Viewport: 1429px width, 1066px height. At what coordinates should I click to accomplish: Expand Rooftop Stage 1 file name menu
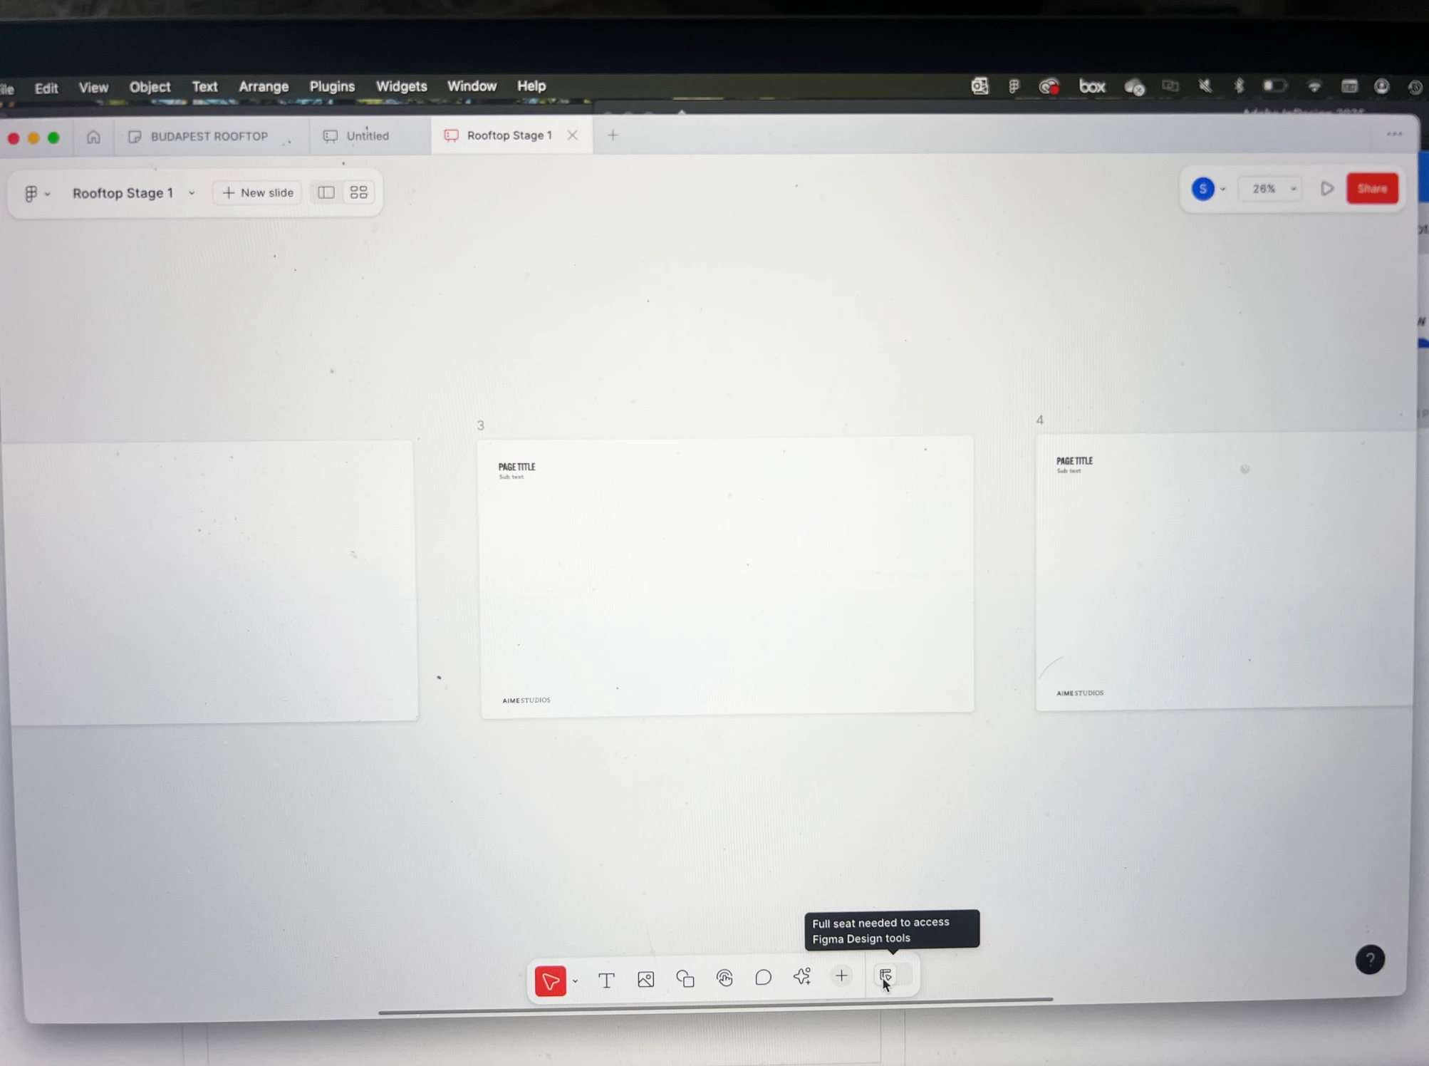[192, 193]
